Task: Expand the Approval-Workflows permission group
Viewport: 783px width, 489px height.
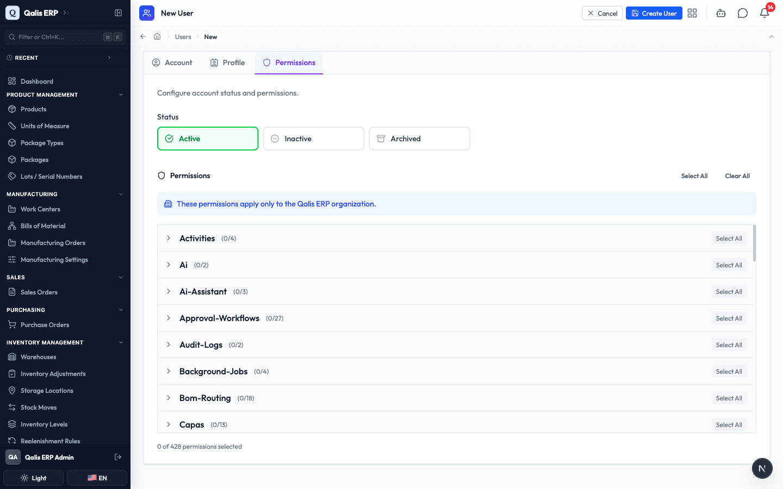Action: [169, 318]
